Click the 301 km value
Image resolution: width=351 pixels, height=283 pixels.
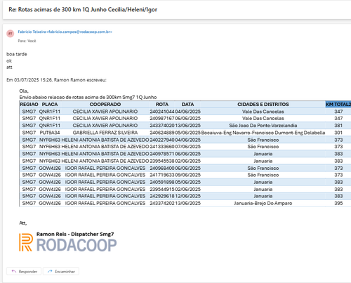(338, 133)
